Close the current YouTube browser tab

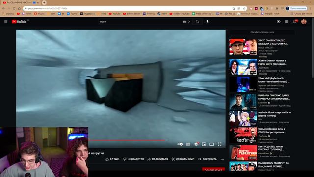[x=38, y=3]
